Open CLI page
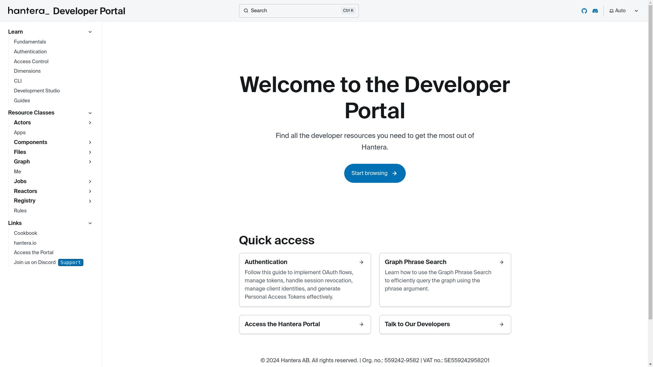Image resolution: width=653 pixels, height=367 pixels. (18, 81)
